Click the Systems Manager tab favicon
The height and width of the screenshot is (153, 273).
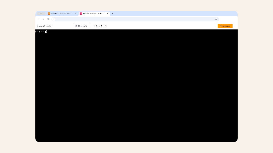tap(81, 13)
